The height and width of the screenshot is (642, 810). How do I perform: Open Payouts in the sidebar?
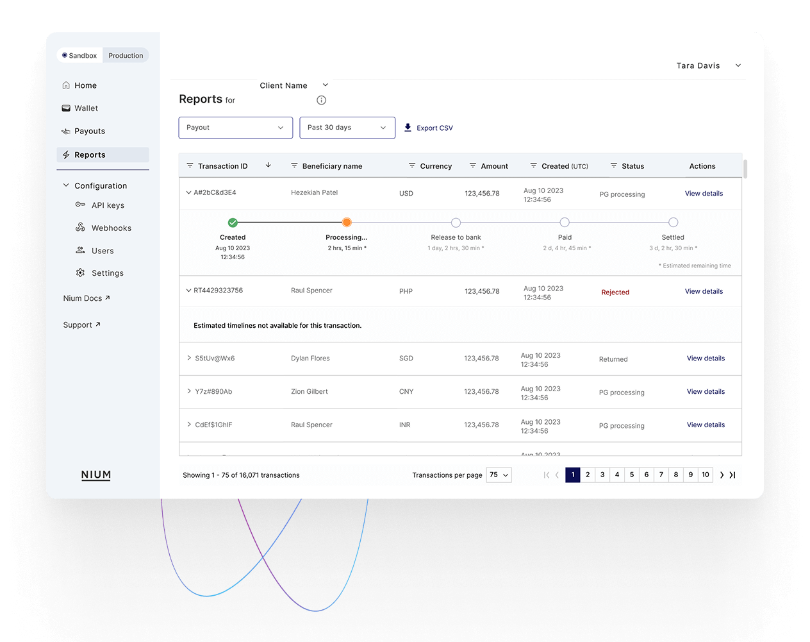point(89,131)
